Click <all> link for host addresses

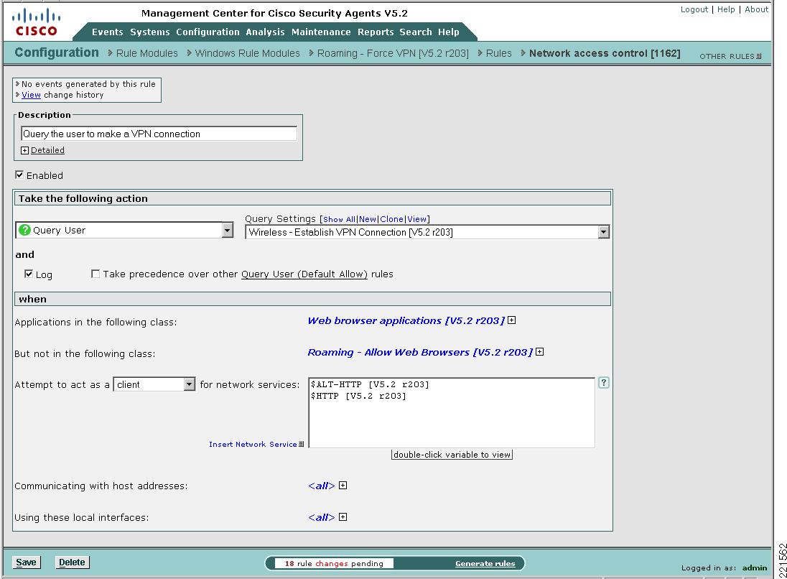click(321, 486)
